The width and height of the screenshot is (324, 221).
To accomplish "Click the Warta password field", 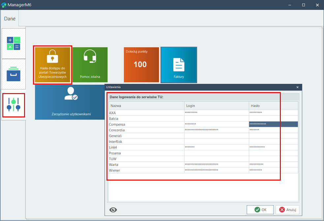I will click(x=274, y=165).
